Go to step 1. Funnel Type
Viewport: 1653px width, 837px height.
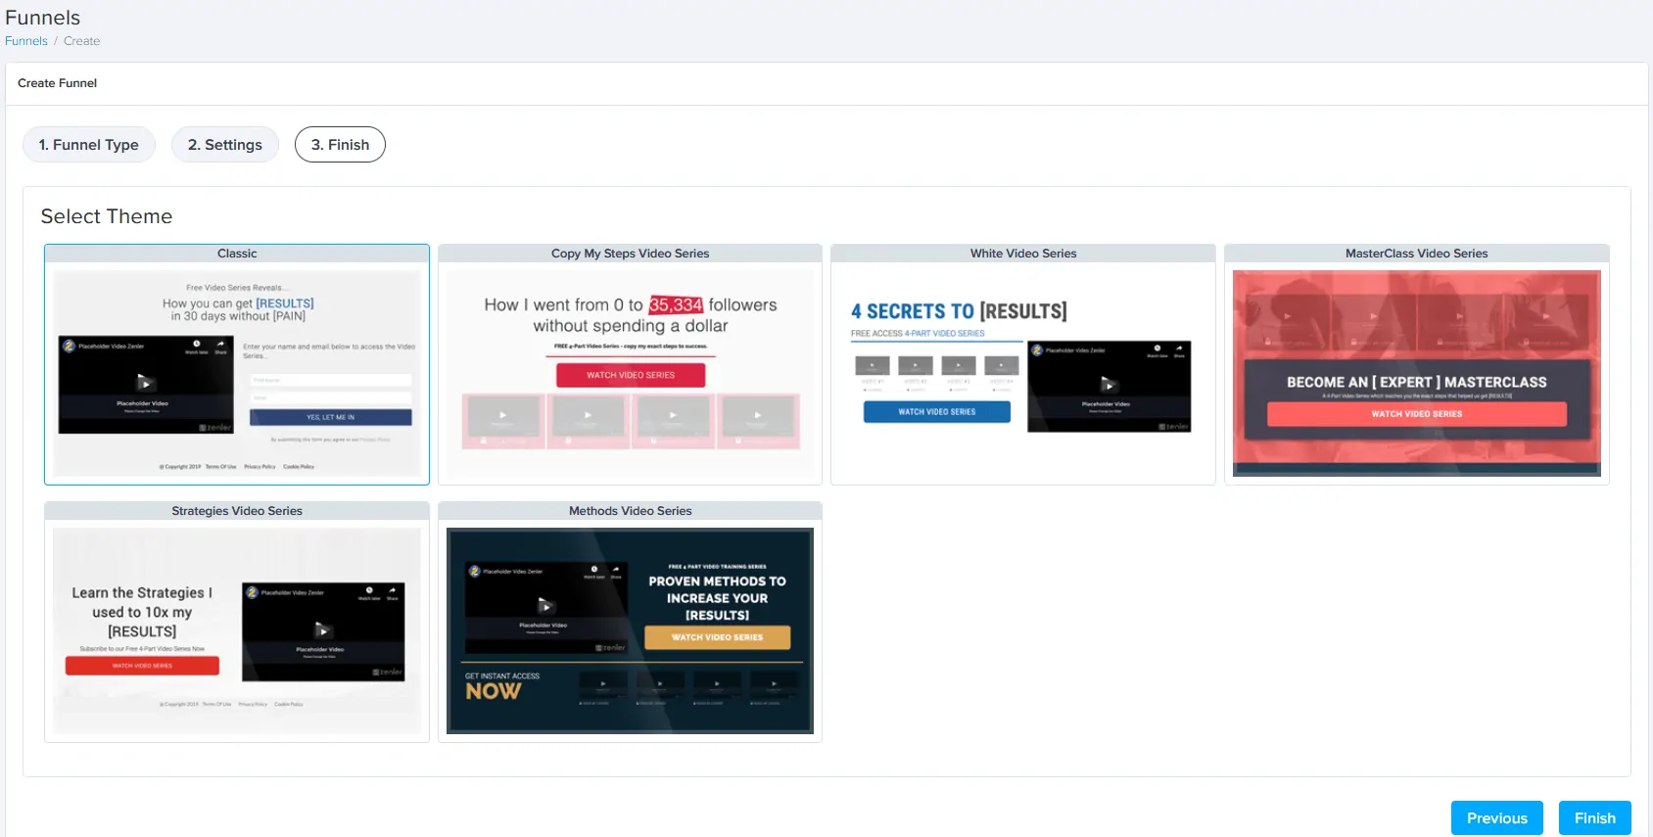89,145
